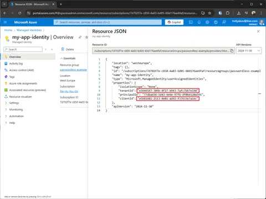The image size is (266, 199).
Task: Copy the Resource ID to clipboard
Action: 232,51
